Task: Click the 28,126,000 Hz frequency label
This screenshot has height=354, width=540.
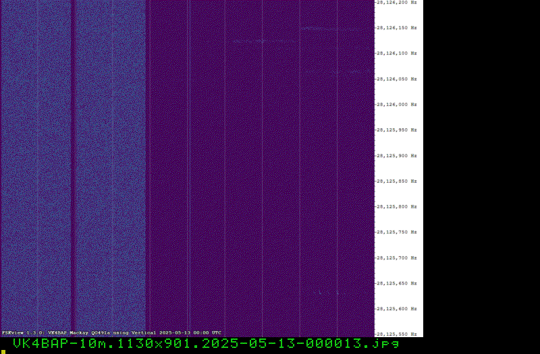Action: point(397,105)
